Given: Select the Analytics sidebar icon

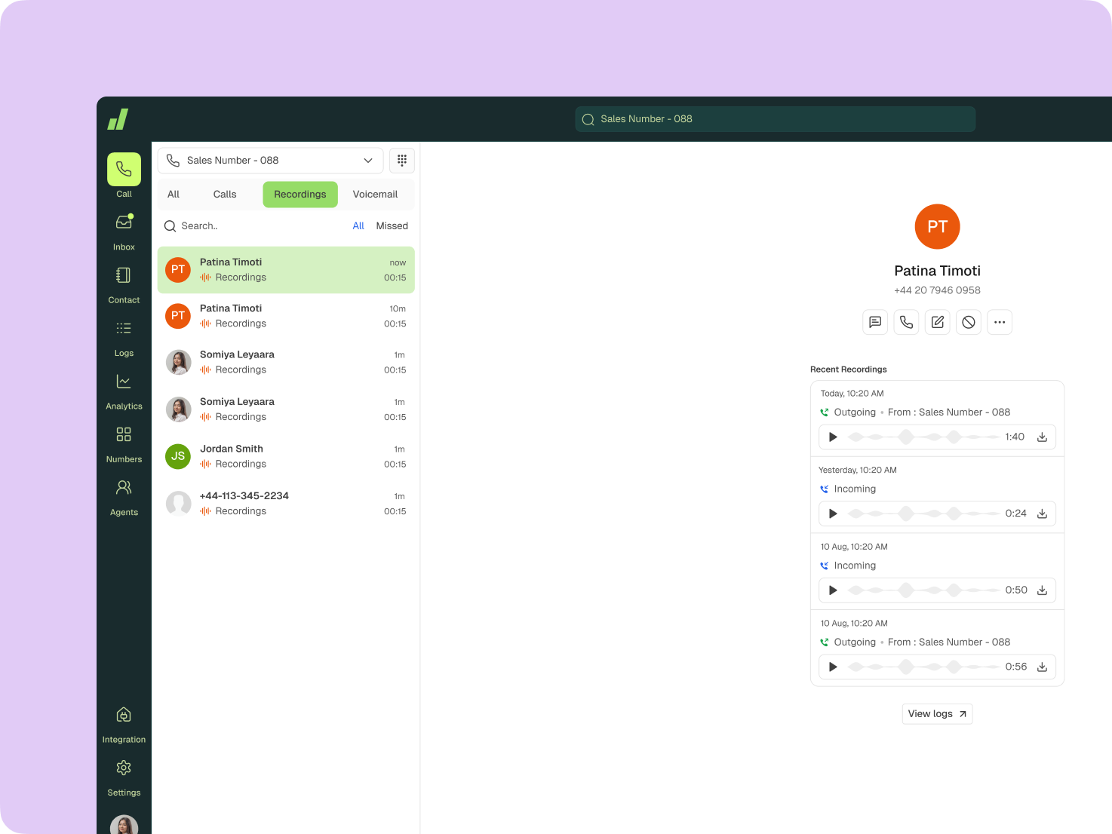Looking at the screenshot, I should point(124,381).
